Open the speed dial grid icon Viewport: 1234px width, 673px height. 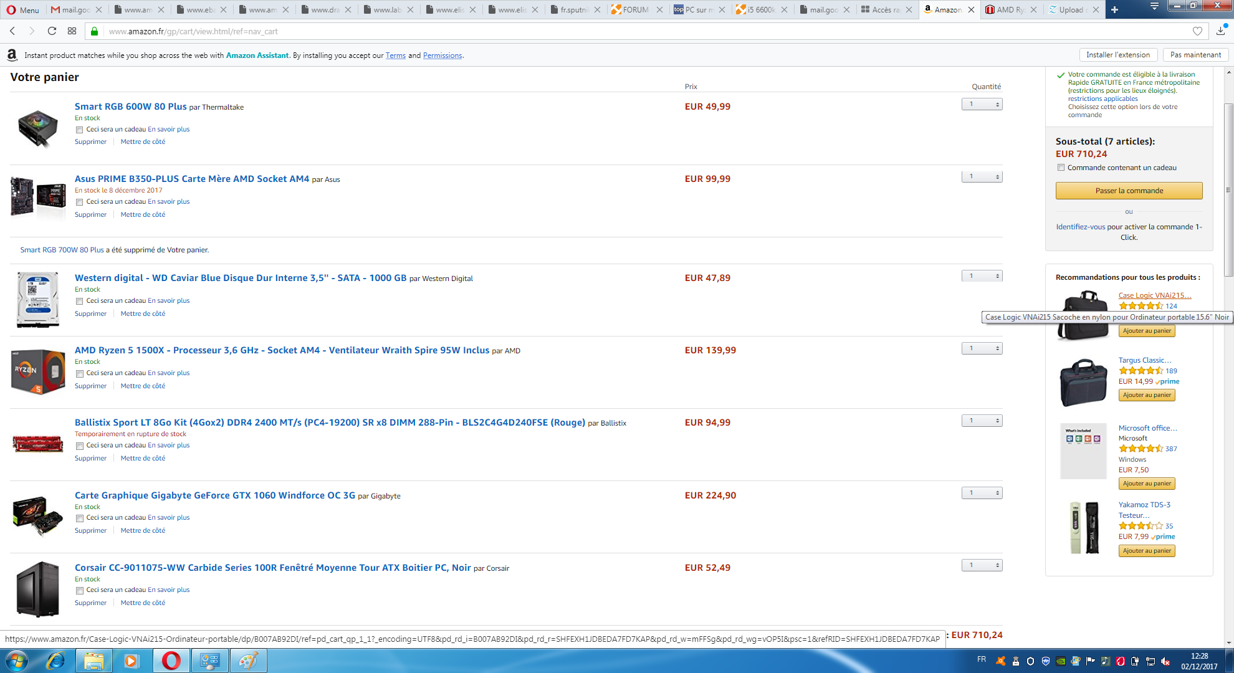(x=72, y=31)
